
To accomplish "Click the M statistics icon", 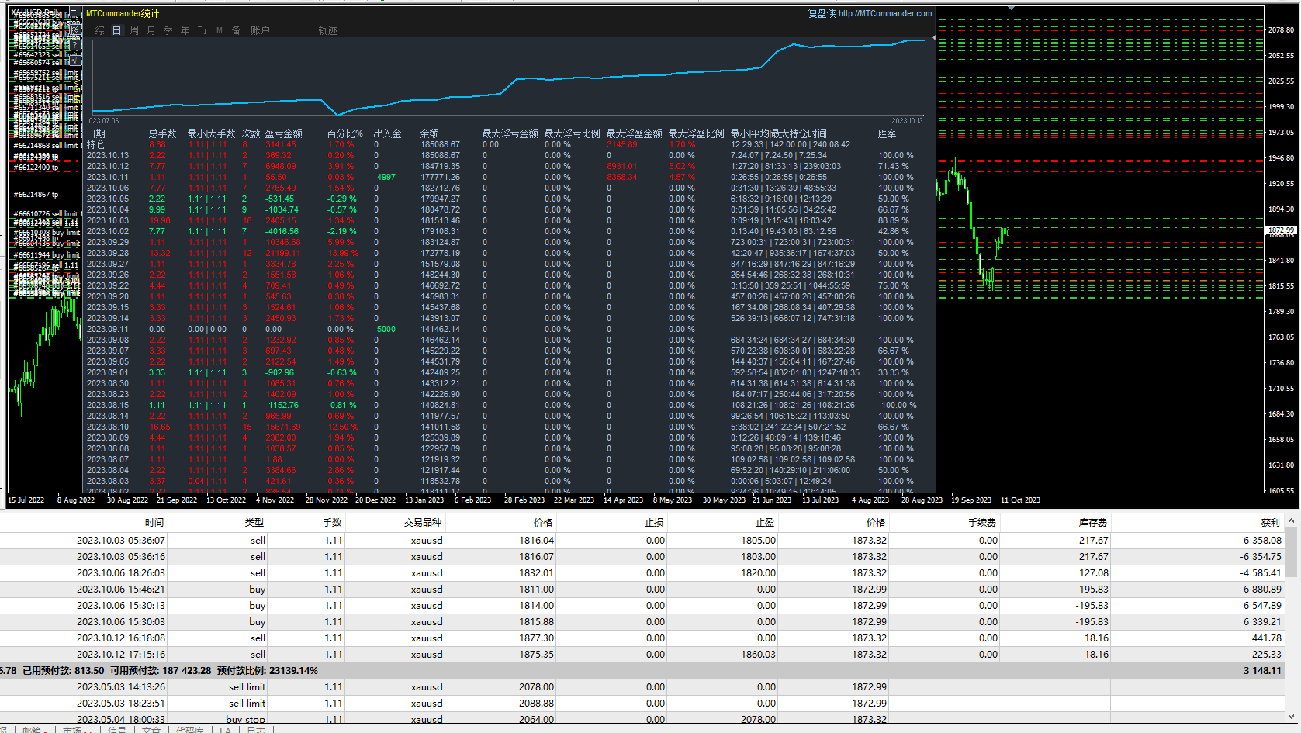I will (220, 30).
